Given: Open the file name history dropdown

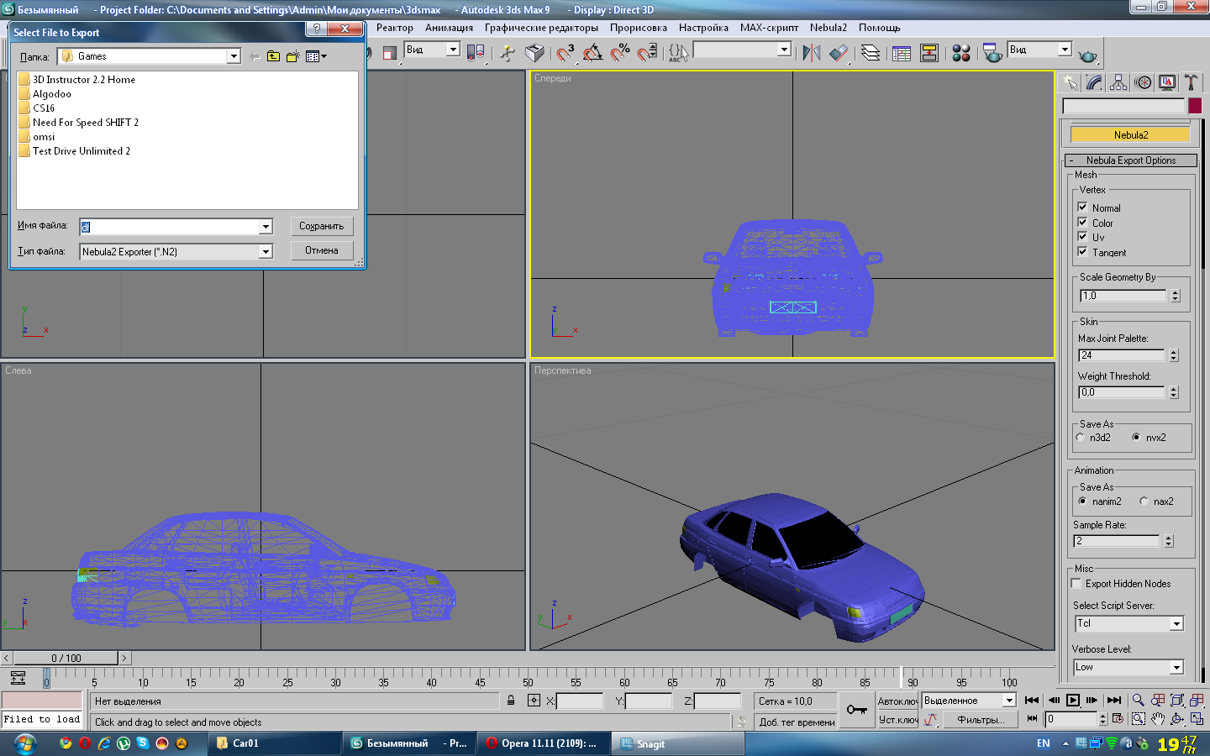Looking at the screenshot, I should (266, 227).
